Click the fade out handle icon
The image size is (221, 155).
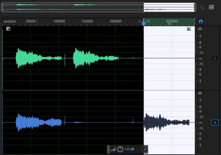pos(189,29)
